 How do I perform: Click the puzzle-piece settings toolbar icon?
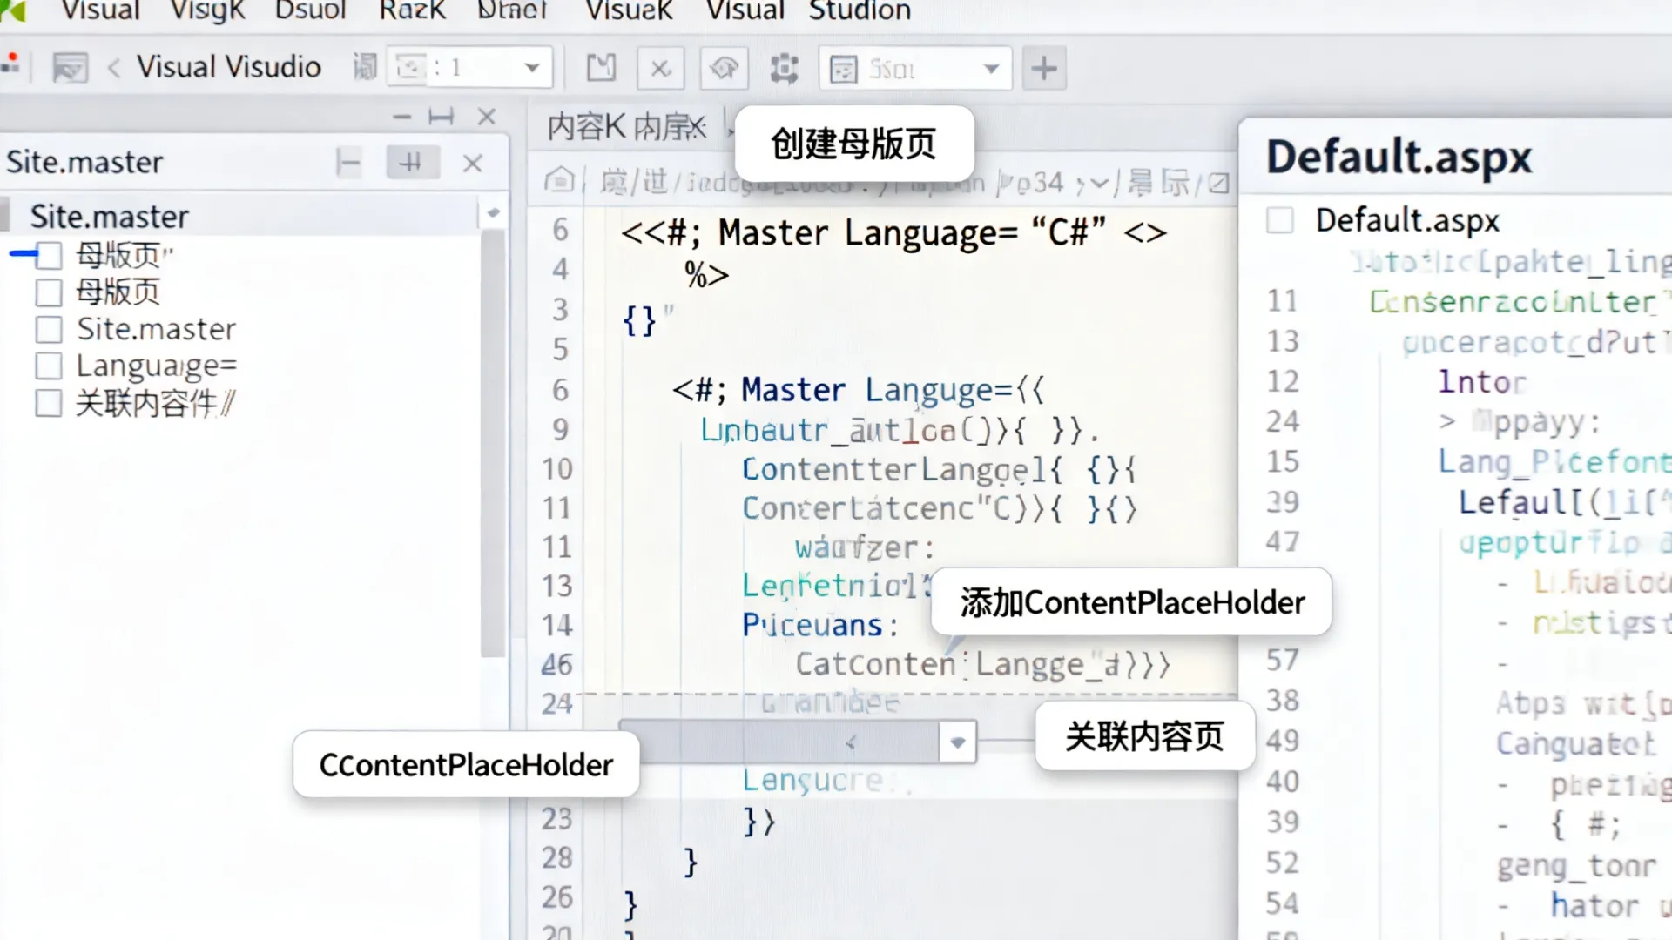pyautogui.click(x=784, y=68)
